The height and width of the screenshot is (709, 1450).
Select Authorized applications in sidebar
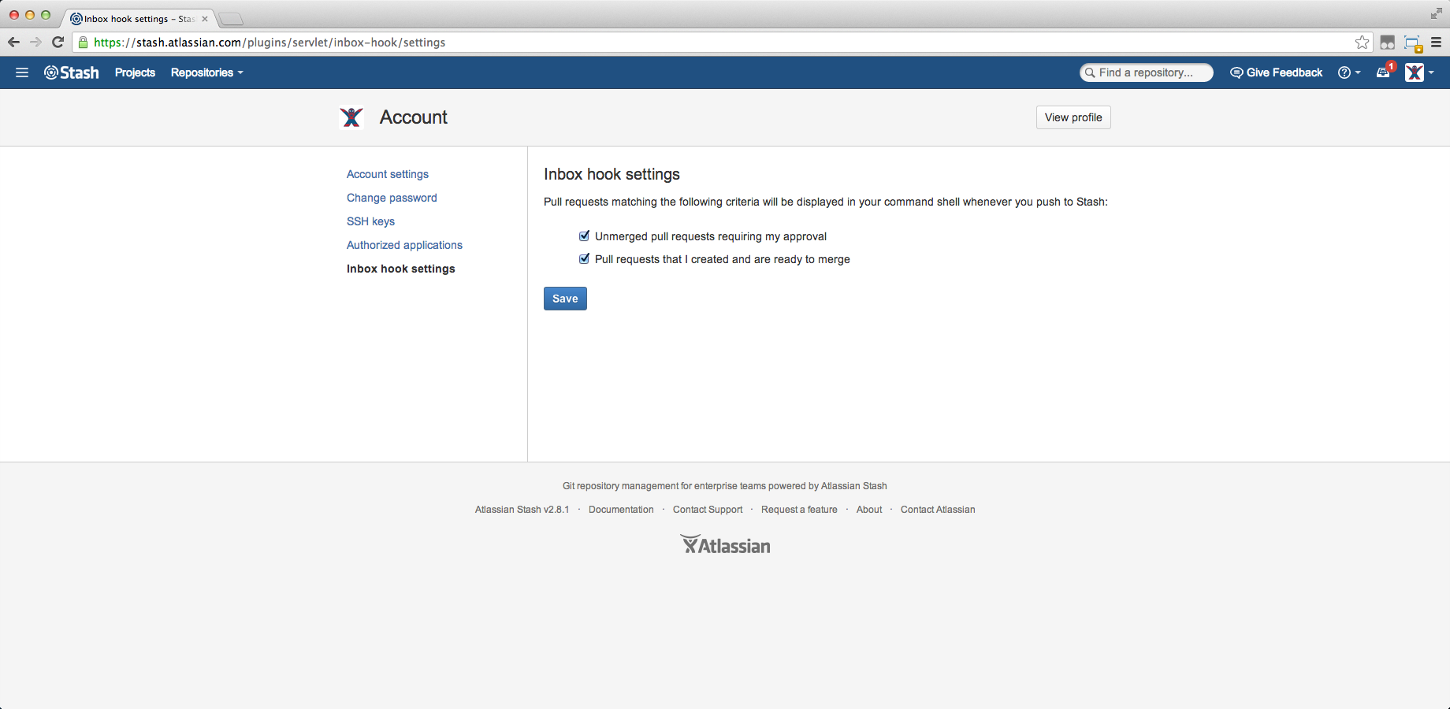[404, 245]
